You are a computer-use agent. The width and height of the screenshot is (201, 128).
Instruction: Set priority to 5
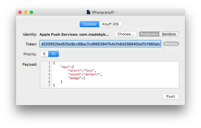coord(44,54)
